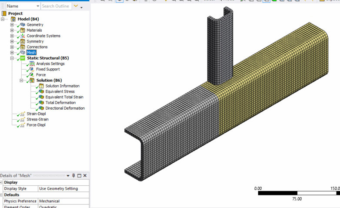Click the Model (B4) icon
Viewport: 340px width, 208px height.
coord(13,19)
